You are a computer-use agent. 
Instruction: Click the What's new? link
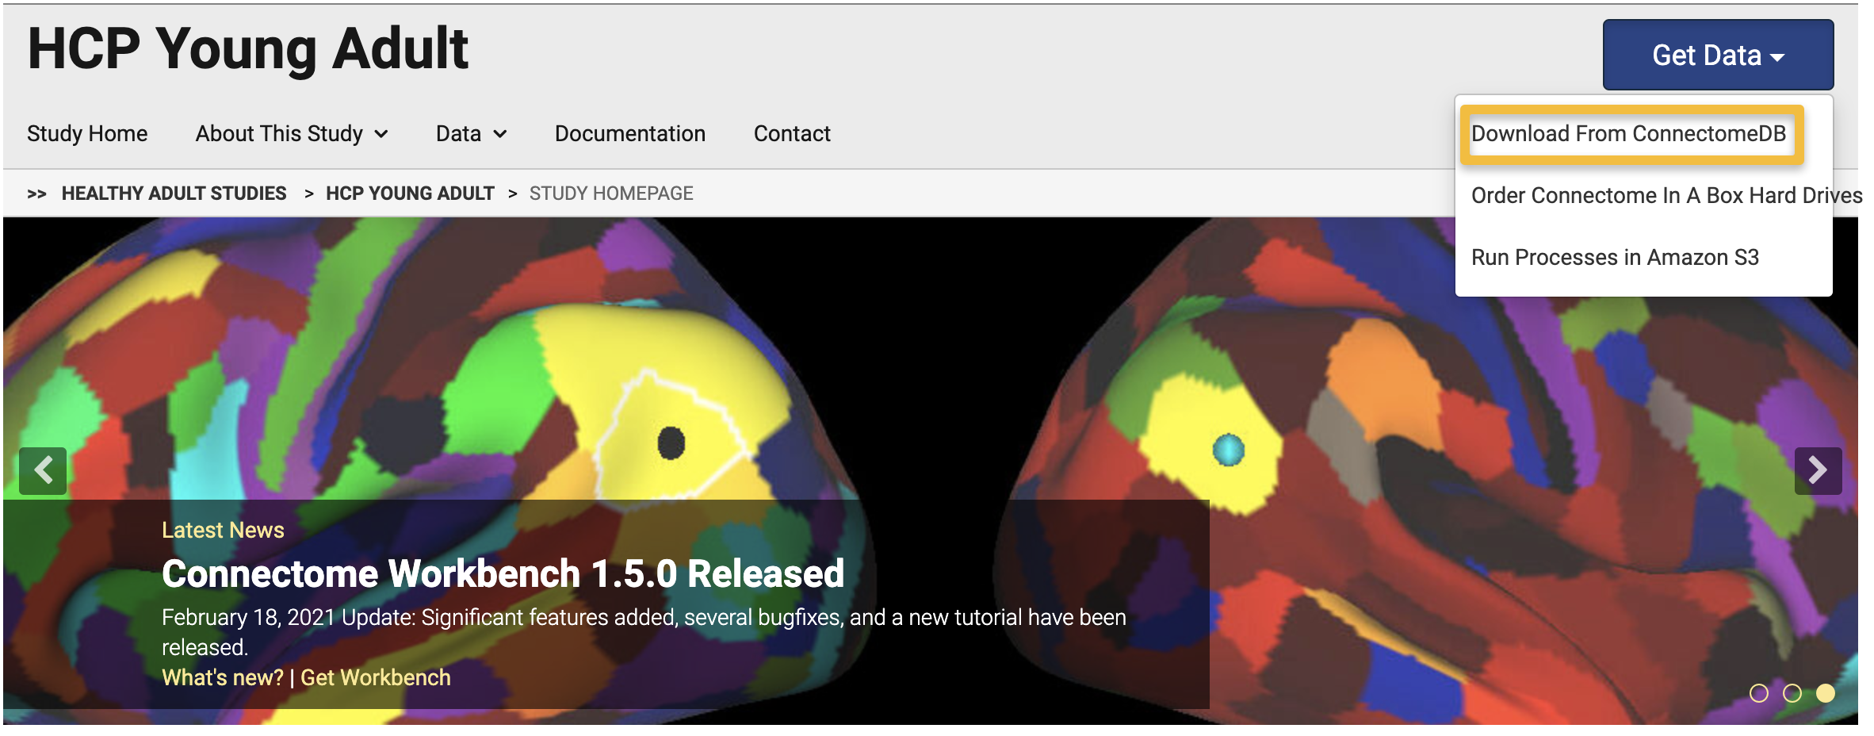pyautogui.click(x=223, y=677)
